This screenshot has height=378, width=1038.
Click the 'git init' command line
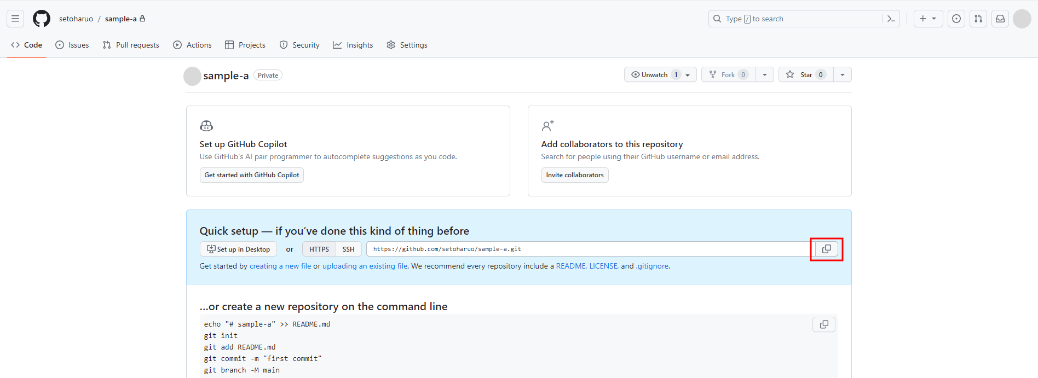(221, 335)
